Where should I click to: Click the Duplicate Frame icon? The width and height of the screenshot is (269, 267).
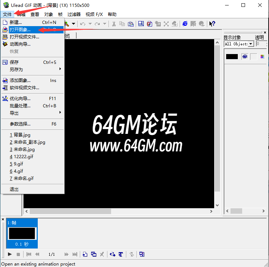click(94, 254)
